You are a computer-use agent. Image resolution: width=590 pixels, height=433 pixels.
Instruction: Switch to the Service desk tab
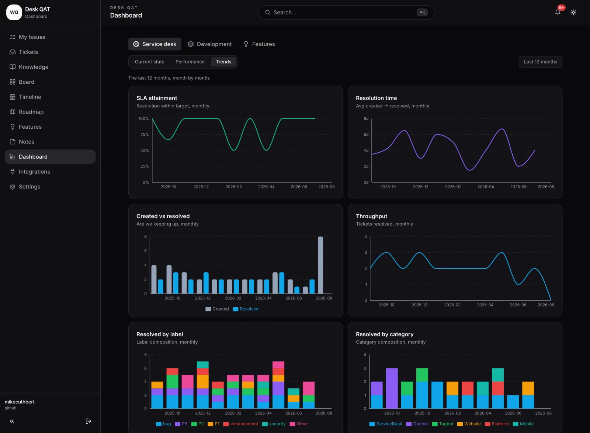(155, 44)
